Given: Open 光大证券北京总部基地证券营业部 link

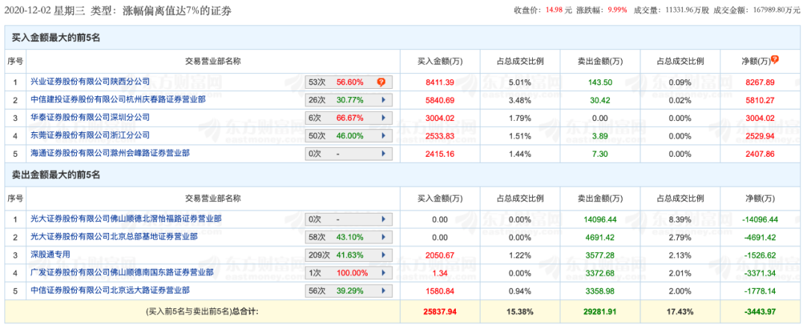Looking at the screenshot, I should (114, 237).
